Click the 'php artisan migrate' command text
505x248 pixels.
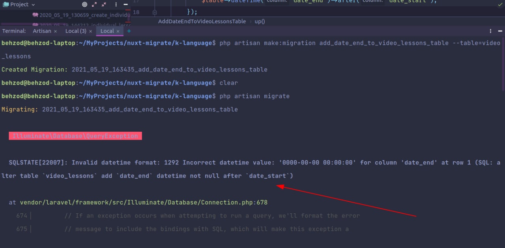pos(254,96)
